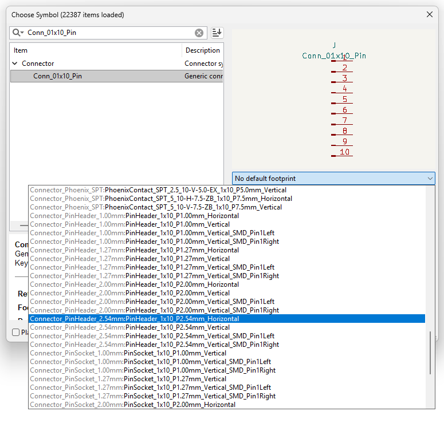Screen dimensions: 444x427
Task: Toggle the checkbox at the dialog bottom-left
Action: coord(16,332)
